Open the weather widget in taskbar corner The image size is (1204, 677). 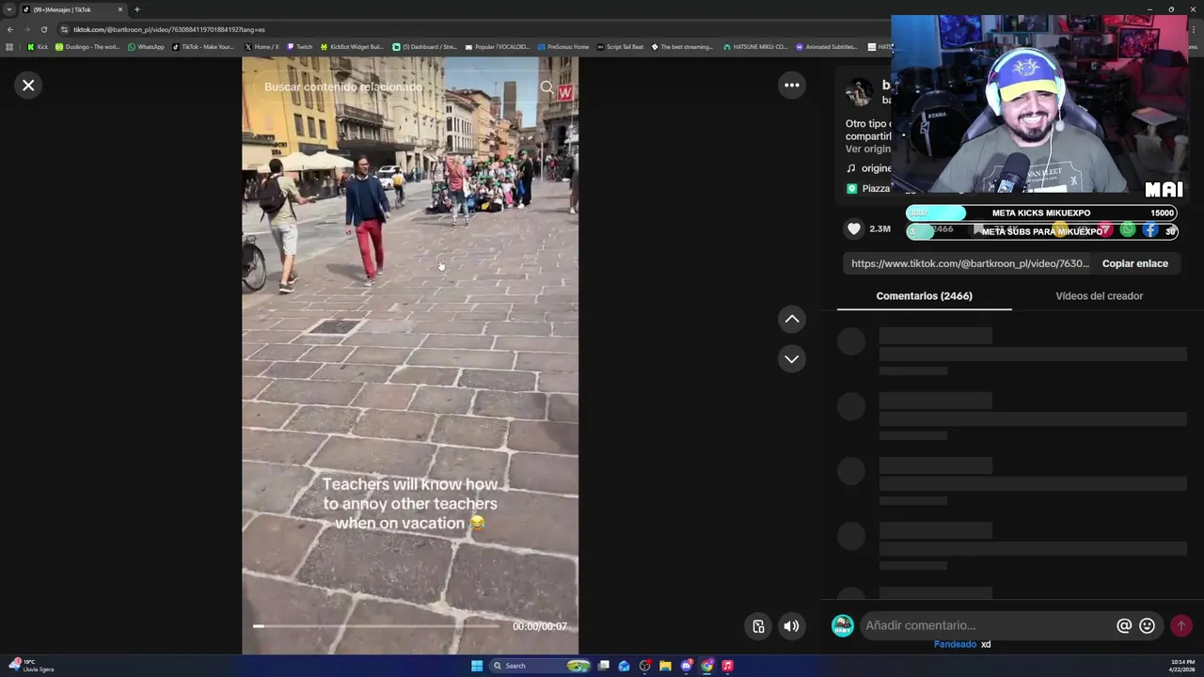coord(30,666)
